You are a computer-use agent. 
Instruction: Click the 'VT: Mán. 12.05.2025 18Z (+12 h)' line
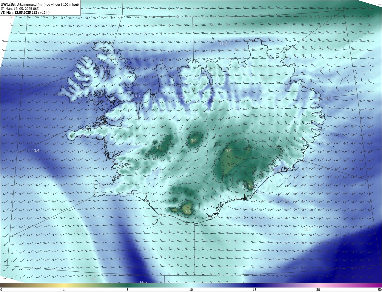tap(25, 13)
